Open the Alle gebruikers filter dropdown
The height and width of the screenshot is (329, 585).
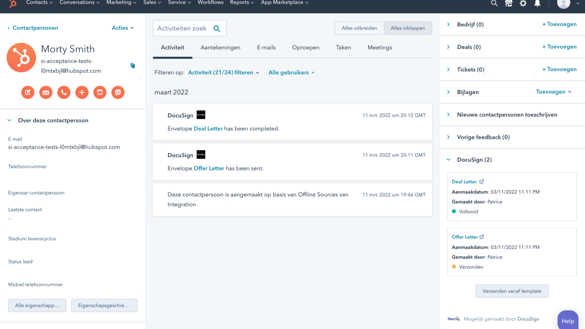(x=291, y=72)
